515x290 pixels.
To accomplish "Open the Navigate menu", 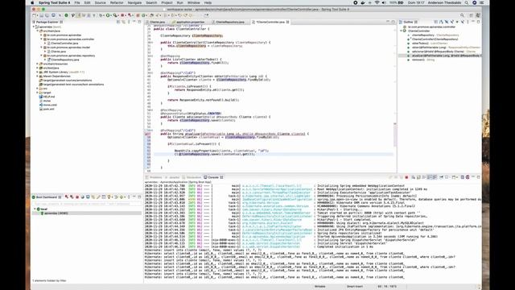I will point(134,2).
